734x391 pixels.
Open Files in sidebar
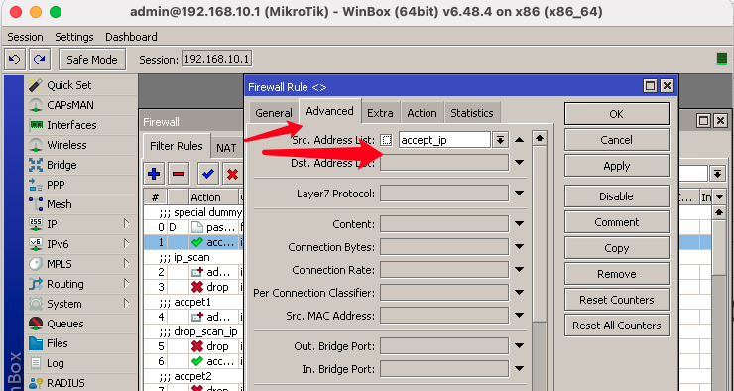(58, 343)
